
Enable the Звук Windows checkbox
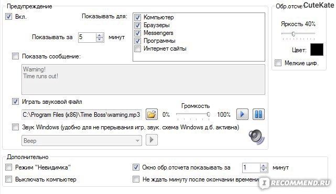click(x=15, y=127)
